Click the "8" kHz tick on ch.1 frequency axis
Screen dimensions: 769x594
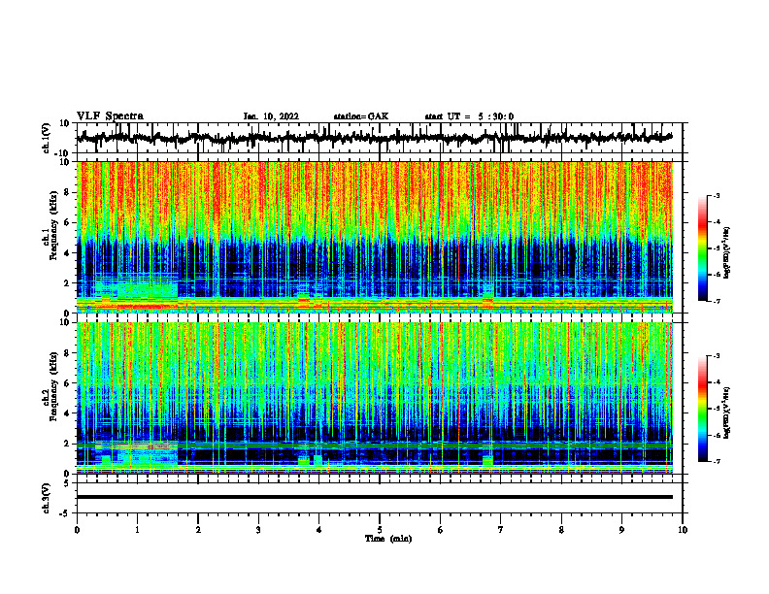point(67,192)
